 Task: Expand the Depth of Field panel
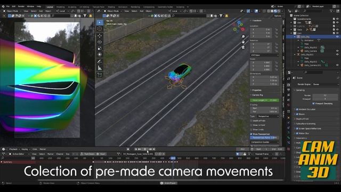[x=302, y=119]
